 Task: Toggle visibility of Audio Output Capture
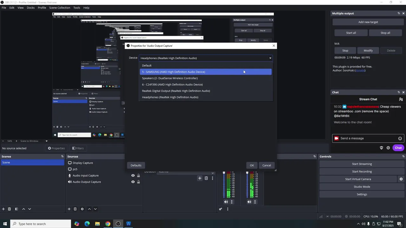pos(133,182)
